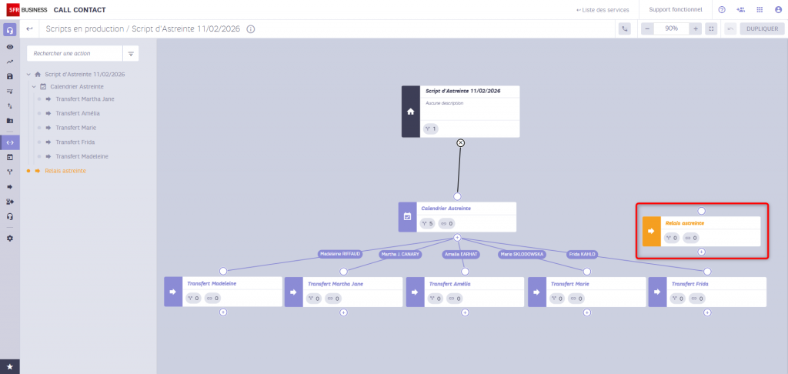Collapse the Script d'Astreinte tree root
Image resolution: width=788 pixels, height=374 pixels.
coord(28,75)
